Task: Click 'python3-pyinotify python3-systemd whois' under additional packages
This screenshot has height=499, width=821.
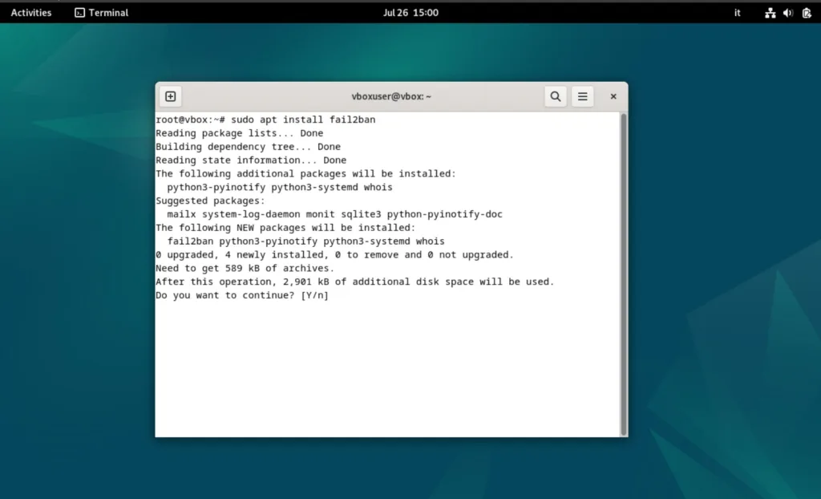Action: click(280, 187)
